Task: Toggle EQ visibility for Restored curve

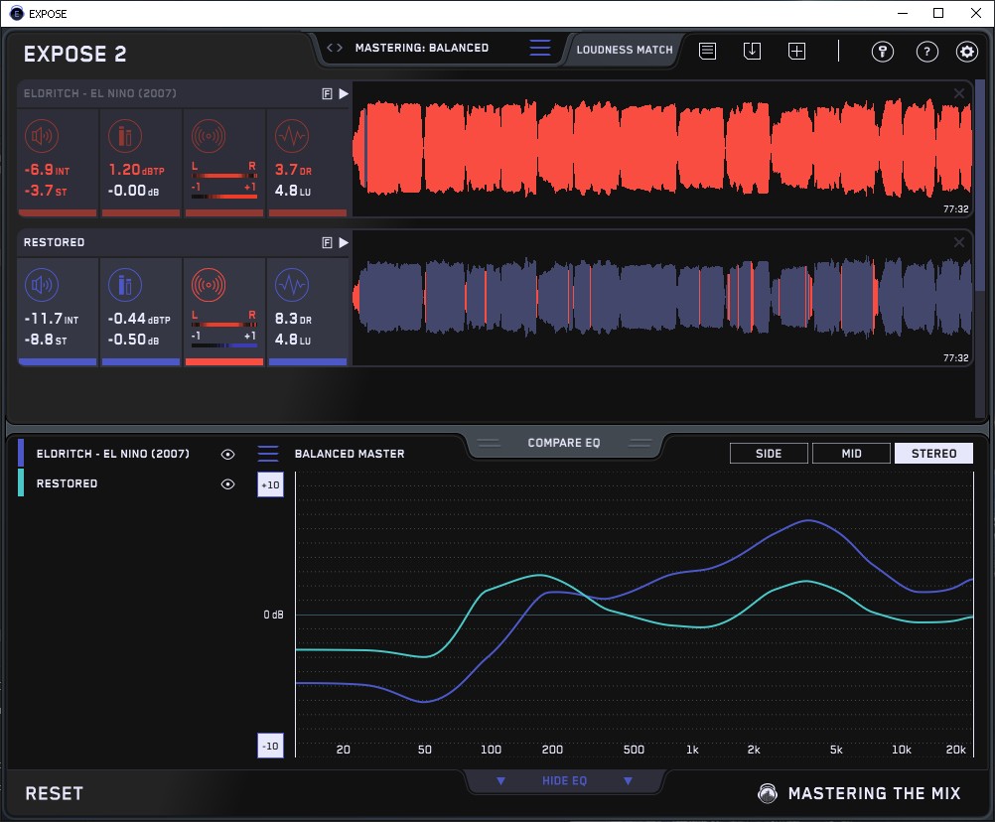Action: click(x=228, y=483)
